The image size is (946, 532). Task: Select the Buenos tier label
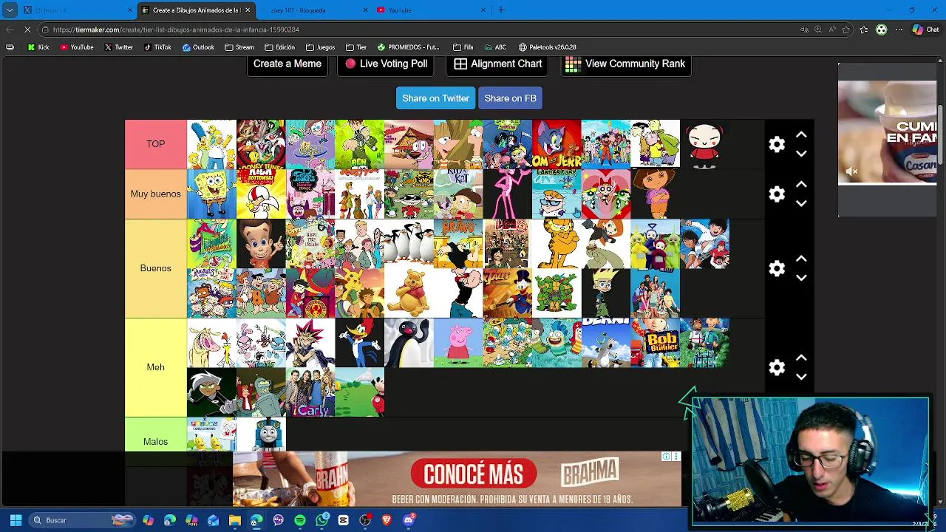coord(155,268)
